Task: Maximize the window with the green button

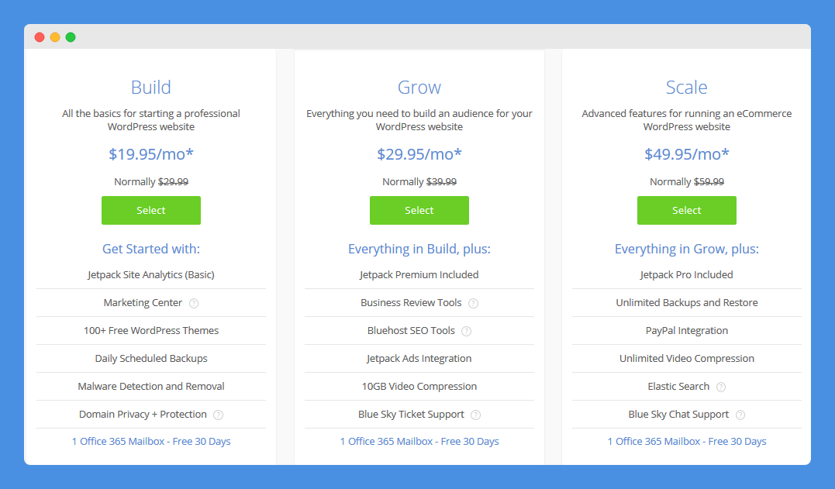Action: [x=71, y=37]
